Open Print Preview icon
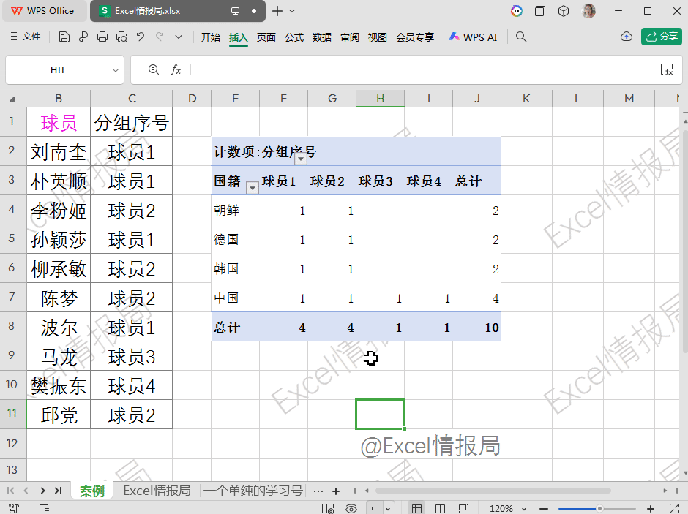Screen dimensions: 688x514 (x=121, y=37)
